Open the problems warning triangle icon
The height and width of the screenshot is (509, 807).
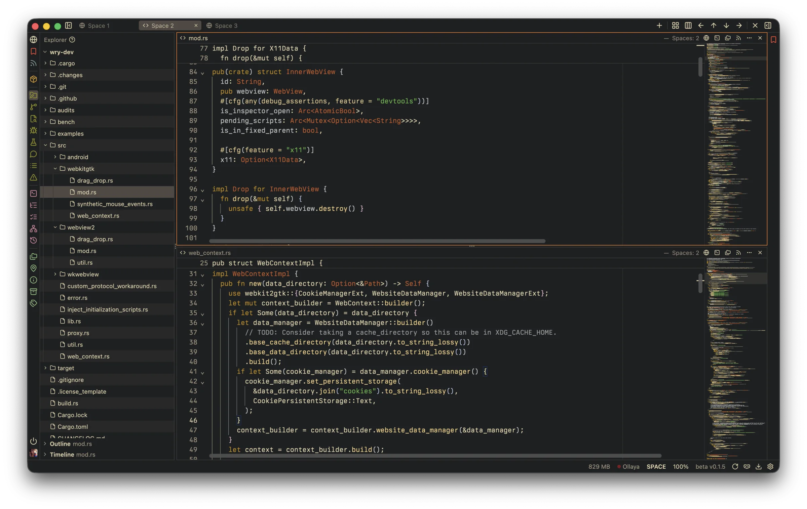click(33, 177)
